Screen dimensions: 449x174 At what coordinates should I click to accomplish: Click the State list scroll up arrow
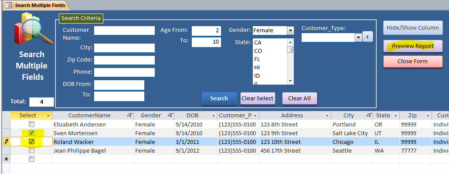(290, 42)
